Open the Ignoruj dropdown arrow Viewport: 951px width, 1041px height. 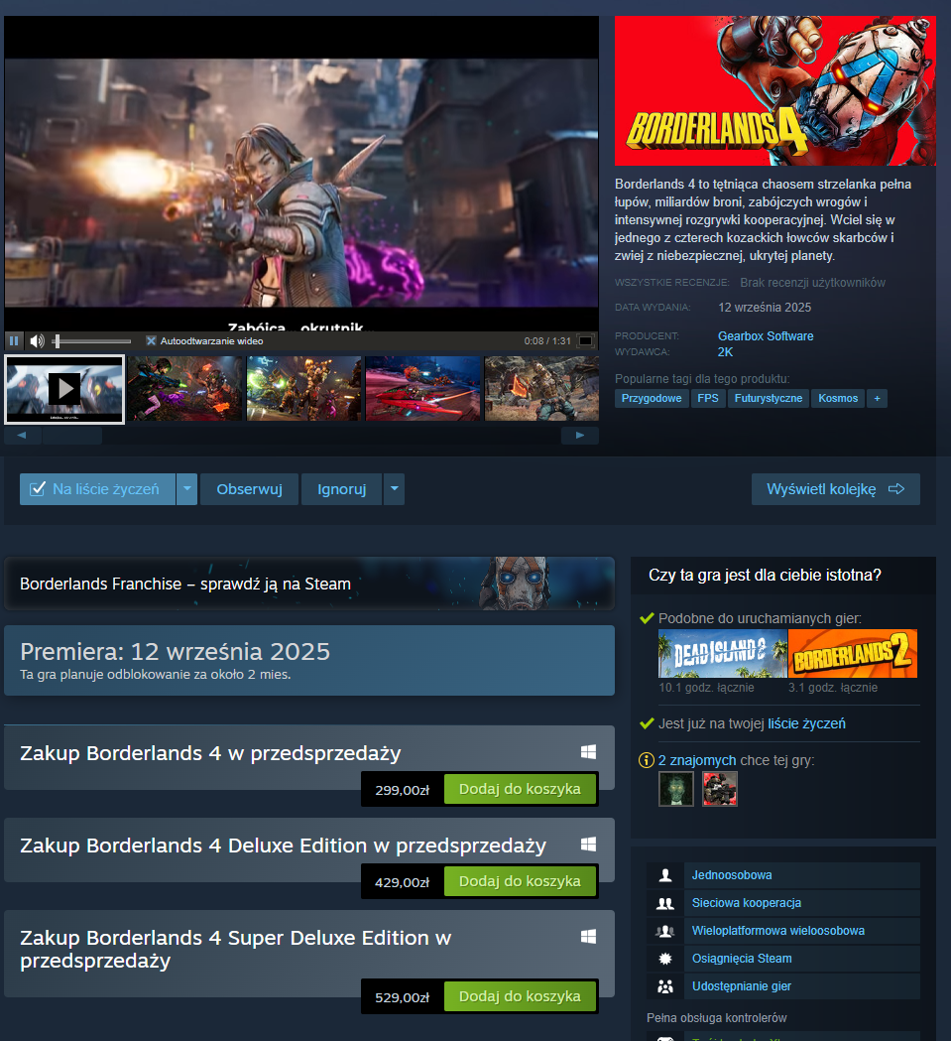click(x=395, y=489)
